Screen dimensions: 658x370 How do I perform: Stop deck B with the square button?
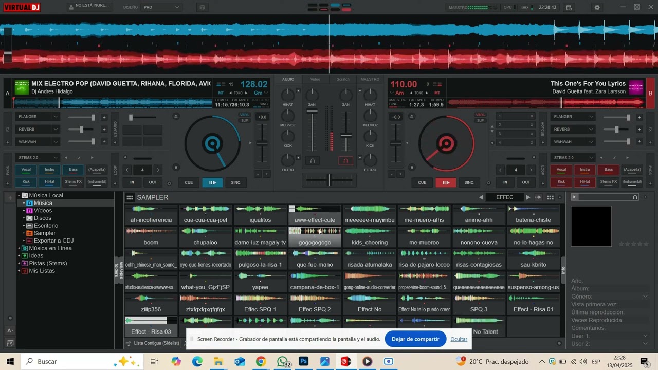[x=411, y=167]
